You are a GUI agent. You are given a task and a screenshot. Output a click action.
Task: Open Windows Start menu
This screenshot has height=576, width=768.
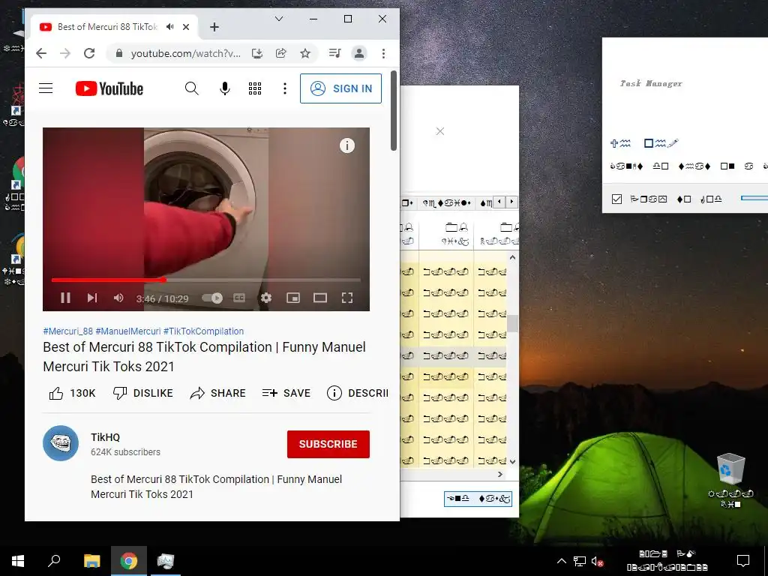point(18,561)
